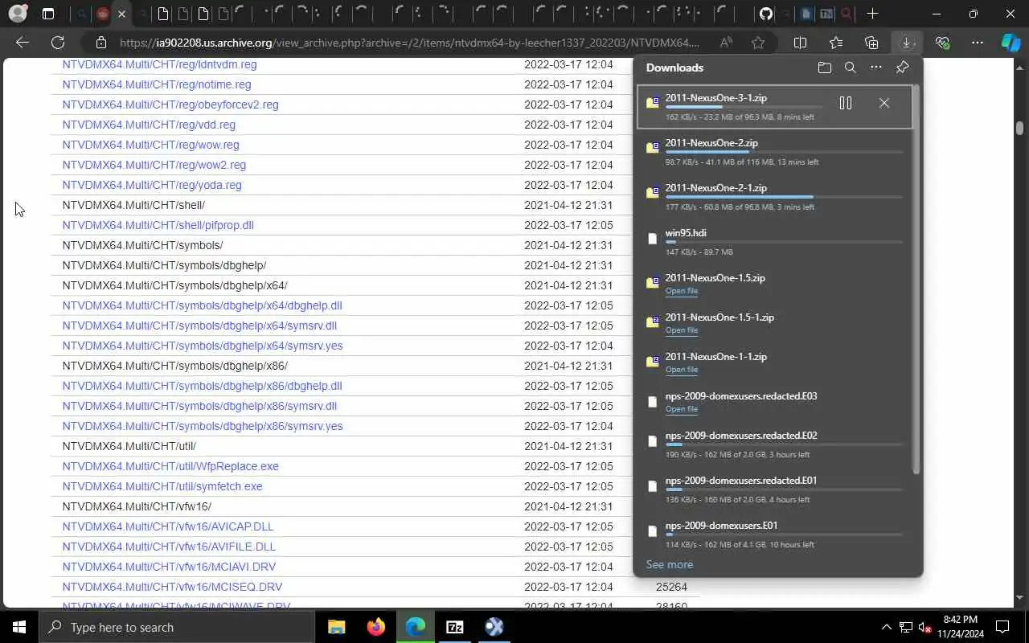Open Edge Settings and more menu

click(x=978, y=43)
